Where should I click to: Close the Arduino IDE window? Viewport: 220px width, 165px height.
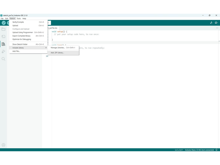[x=216, y=15]
